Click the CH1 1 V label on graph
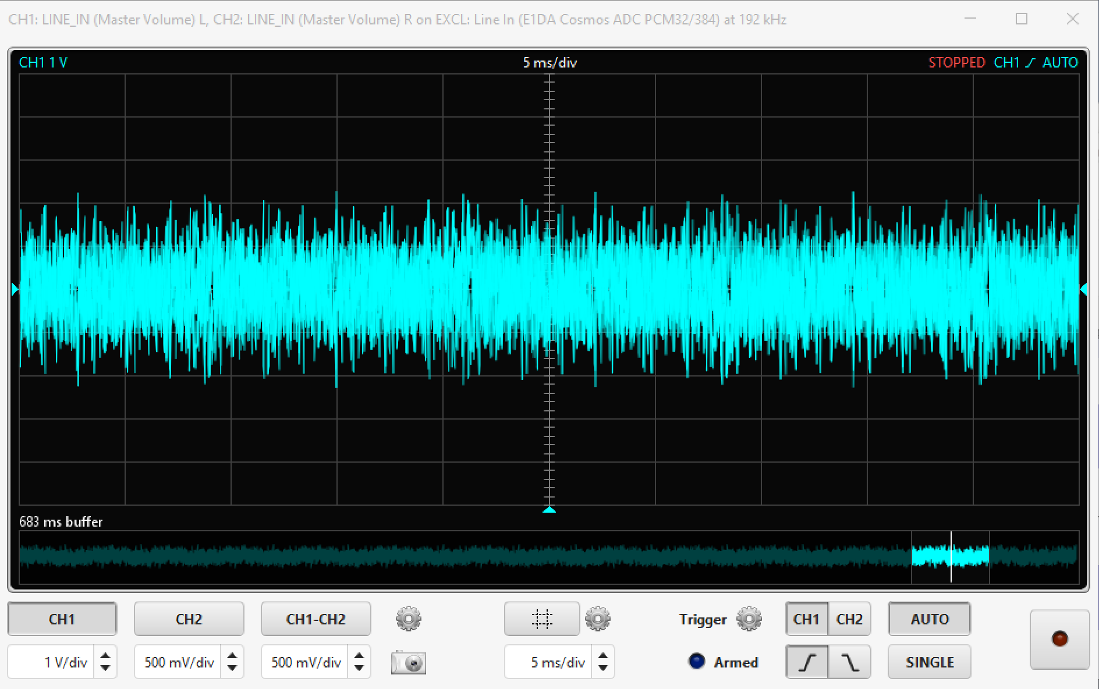 (43, 62)
